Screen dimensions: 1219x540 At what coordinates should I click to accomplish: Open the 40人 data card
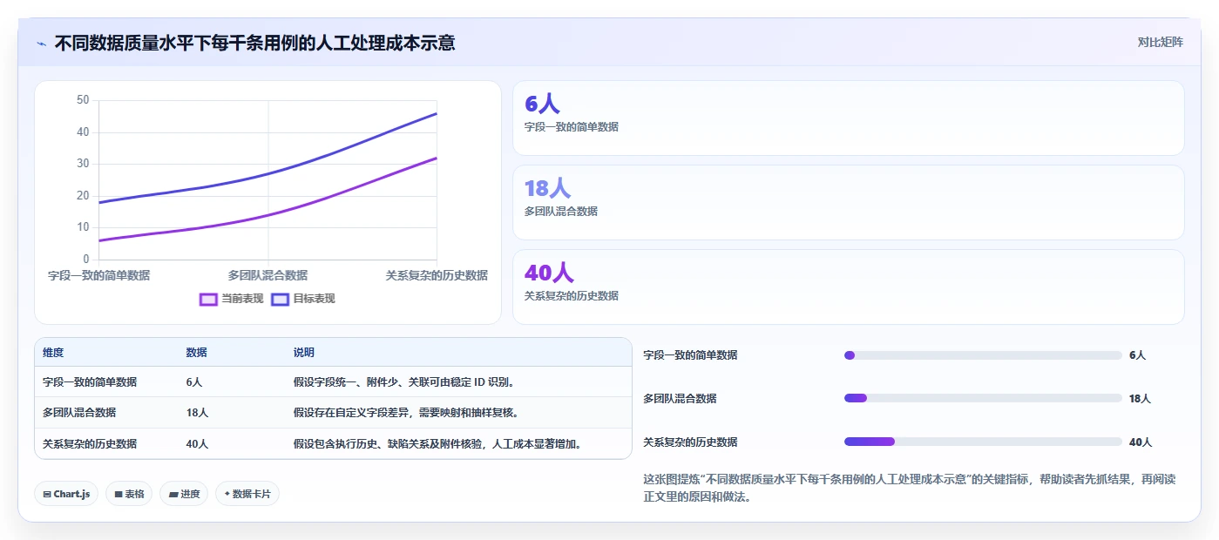click(x=849, y=287)
